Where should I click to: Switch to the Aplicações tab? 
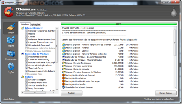[x=36, y=25]
